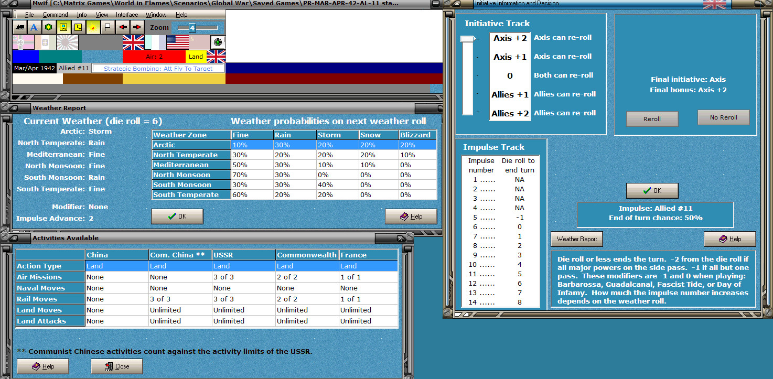Click the yellow 74 number toolbar icon
This screenshot has height=379, width=773.
tap(78, 27)
